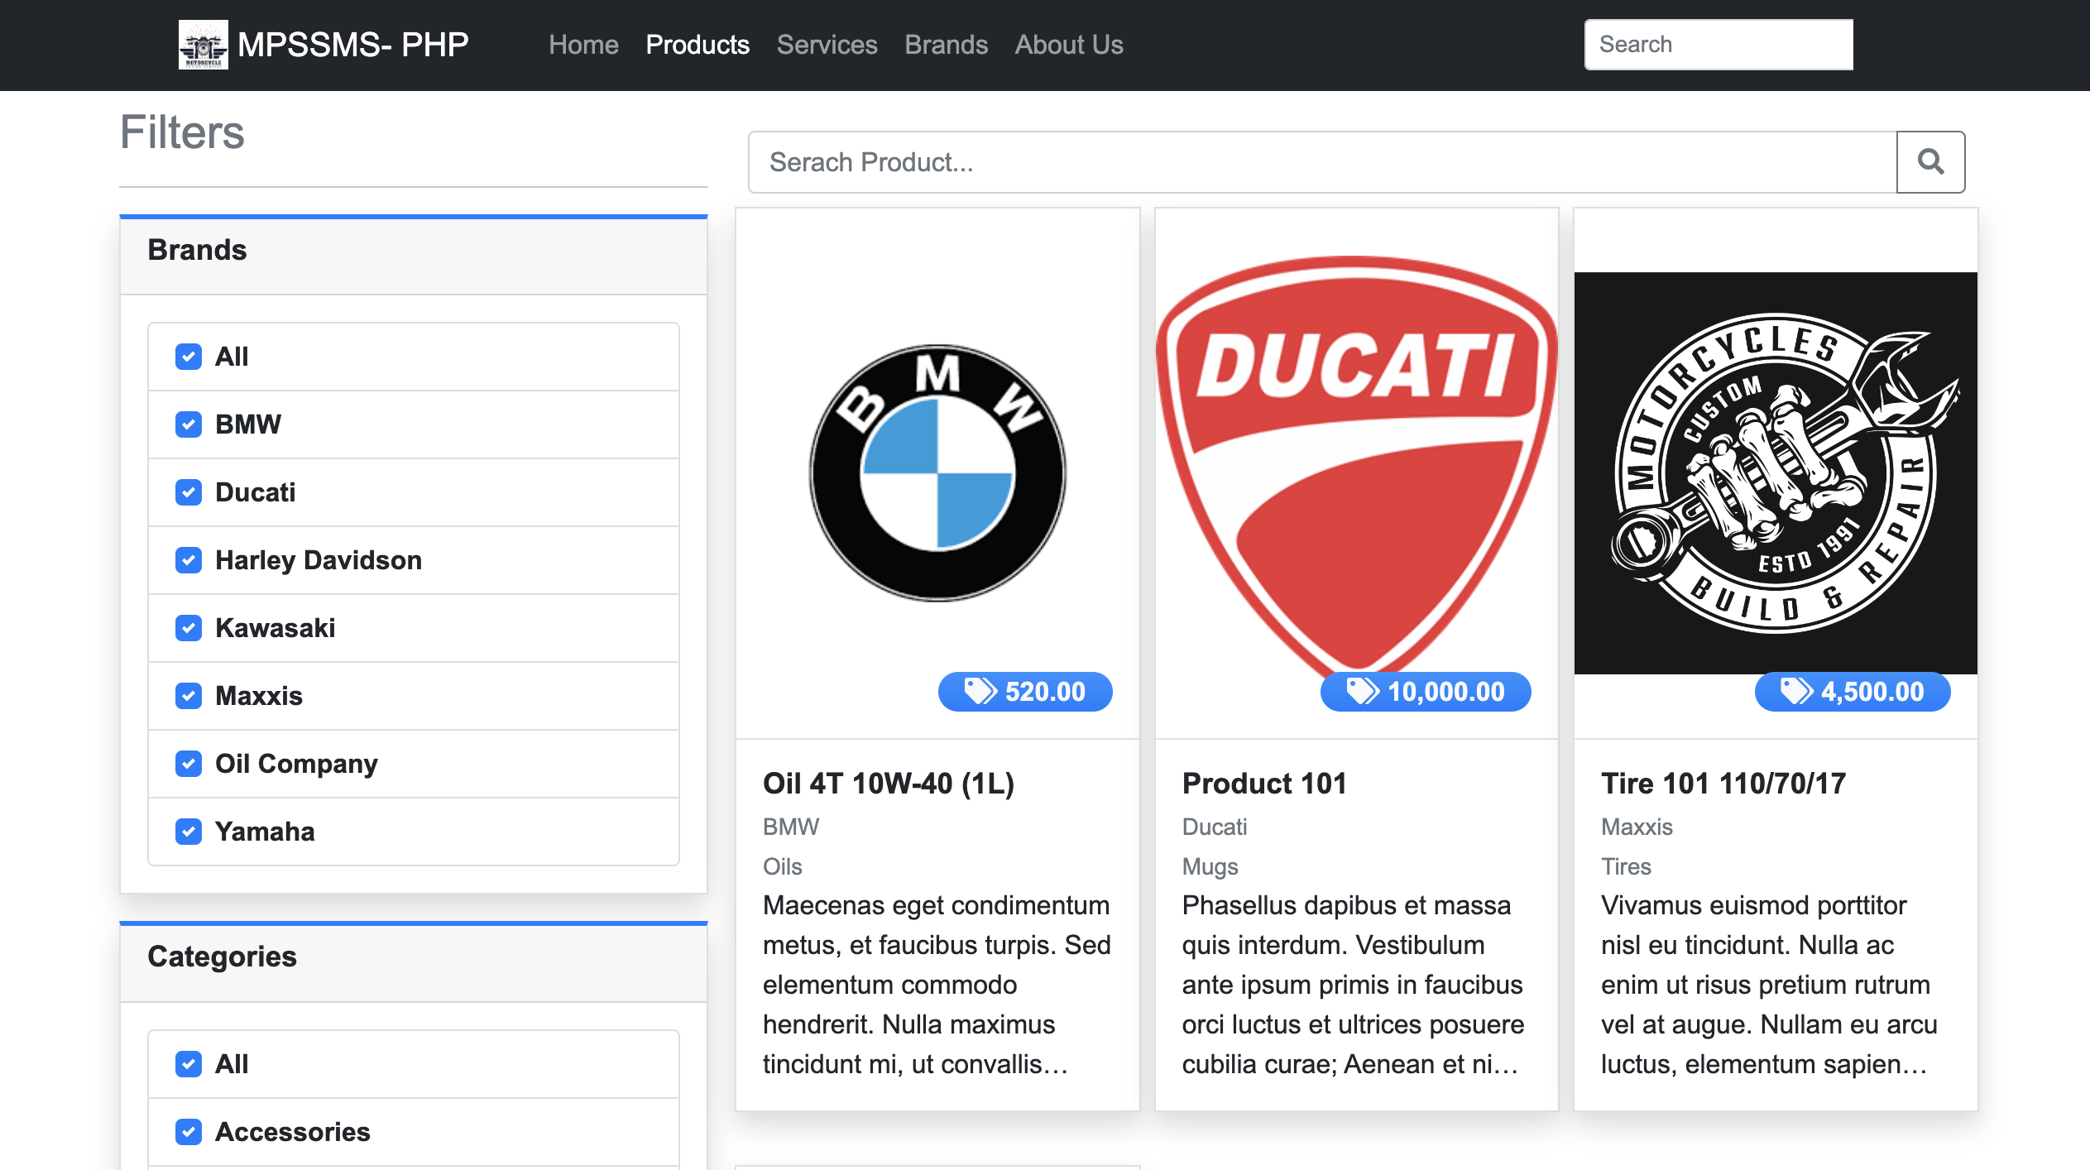Click the Brands filter panel header
The image size is (2090, 1170).
click(x=414, y=256)
